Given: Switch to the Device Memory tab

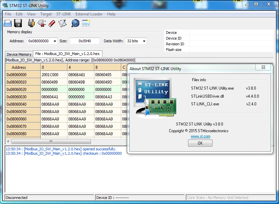Looking at the screenshot, I should pyautogui.click(x=19, y=54).
